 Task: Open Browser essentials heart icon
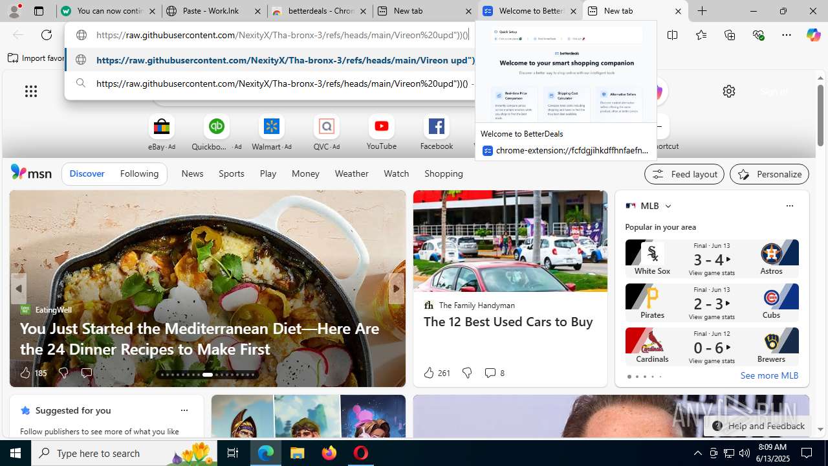758,35
